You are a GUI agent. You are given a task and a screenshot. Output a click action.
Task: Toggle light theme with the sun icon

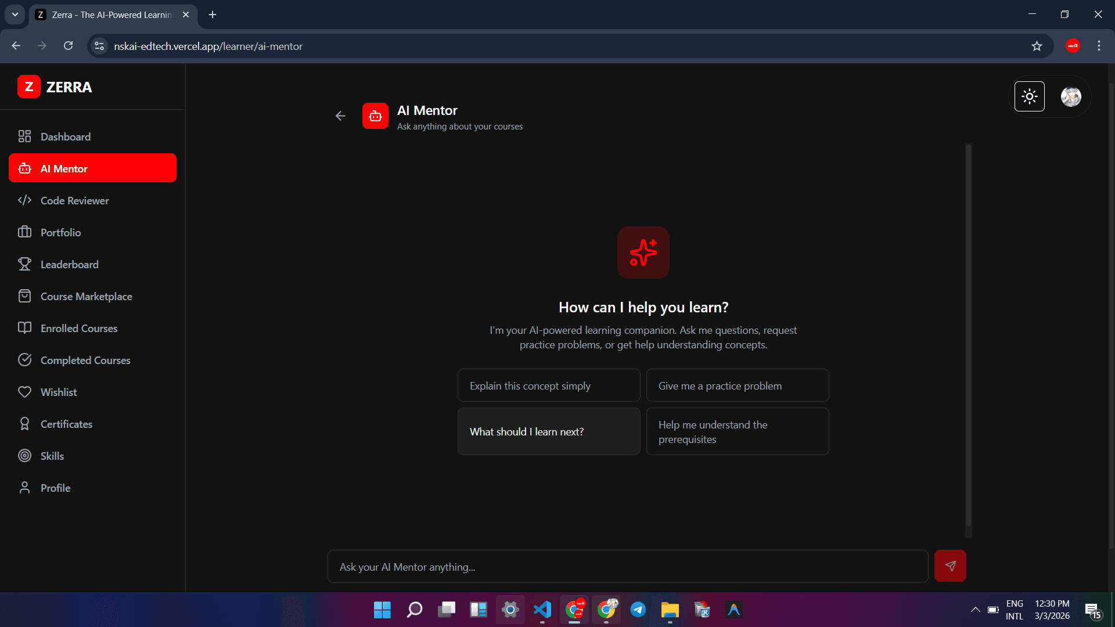click(1029, 96)
